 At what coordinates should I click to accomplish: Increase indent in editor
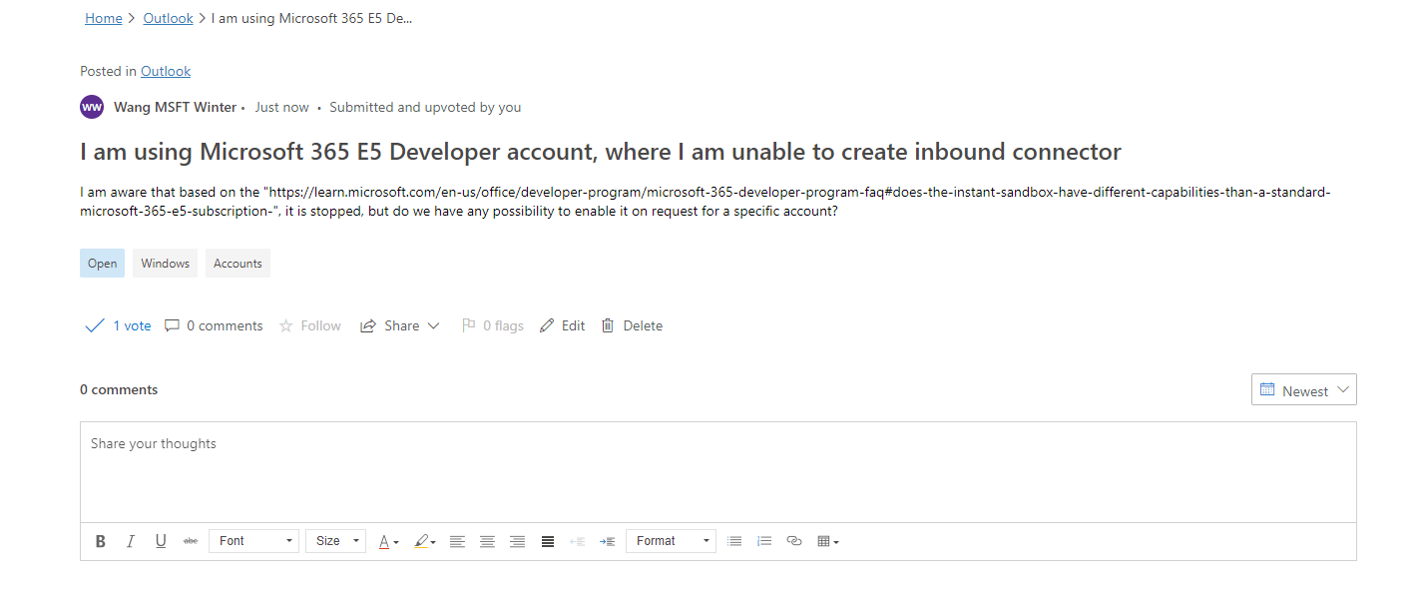(x=607, y=541)
